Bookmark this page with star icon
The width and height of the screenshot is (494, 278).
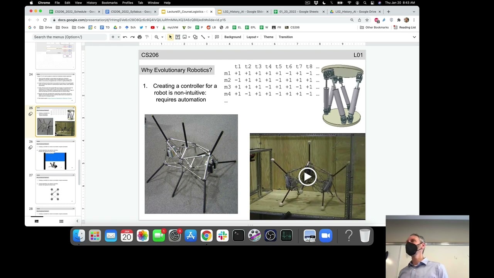click(367, 20)
